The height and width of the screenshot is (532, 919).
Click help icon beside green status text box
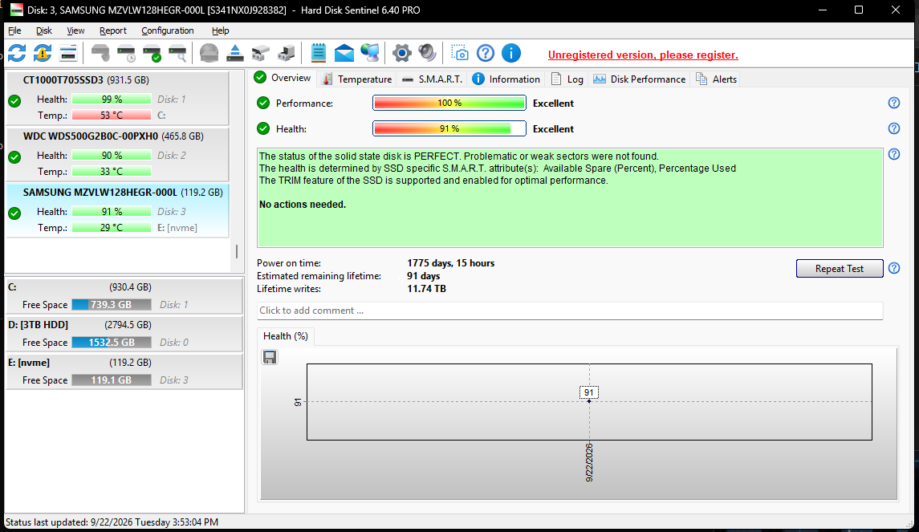pos(894,154)
